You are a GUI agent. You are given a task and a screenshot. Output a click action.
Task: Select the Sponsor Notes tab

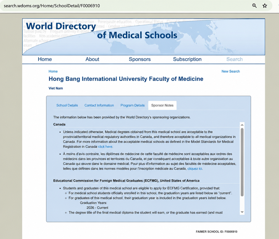point(162,105)
